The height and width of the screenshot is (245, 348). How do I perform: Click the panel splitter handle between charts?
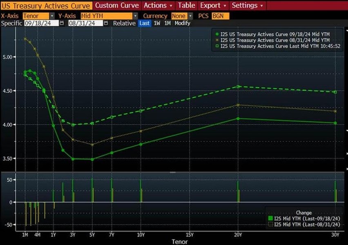click(x=173, y=172)
